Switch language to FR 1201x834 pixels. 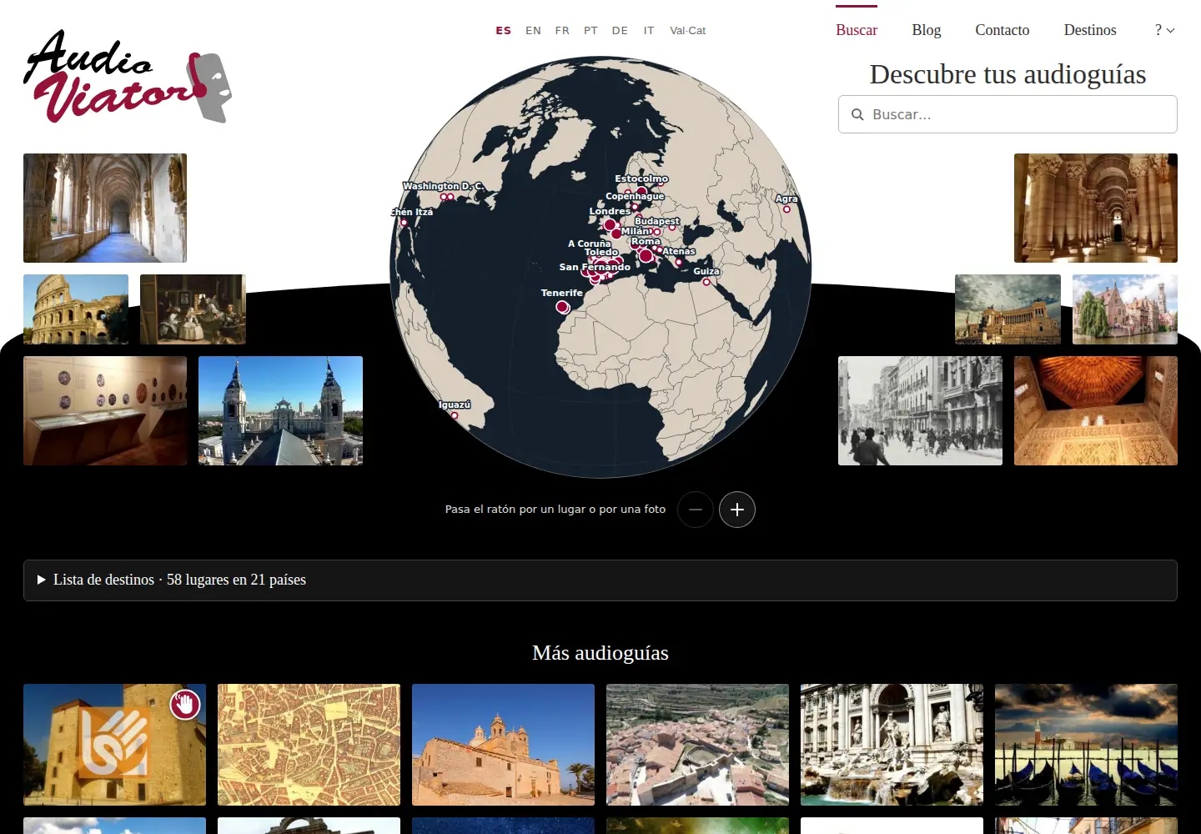pyautogui.click(x=563, y=31)
